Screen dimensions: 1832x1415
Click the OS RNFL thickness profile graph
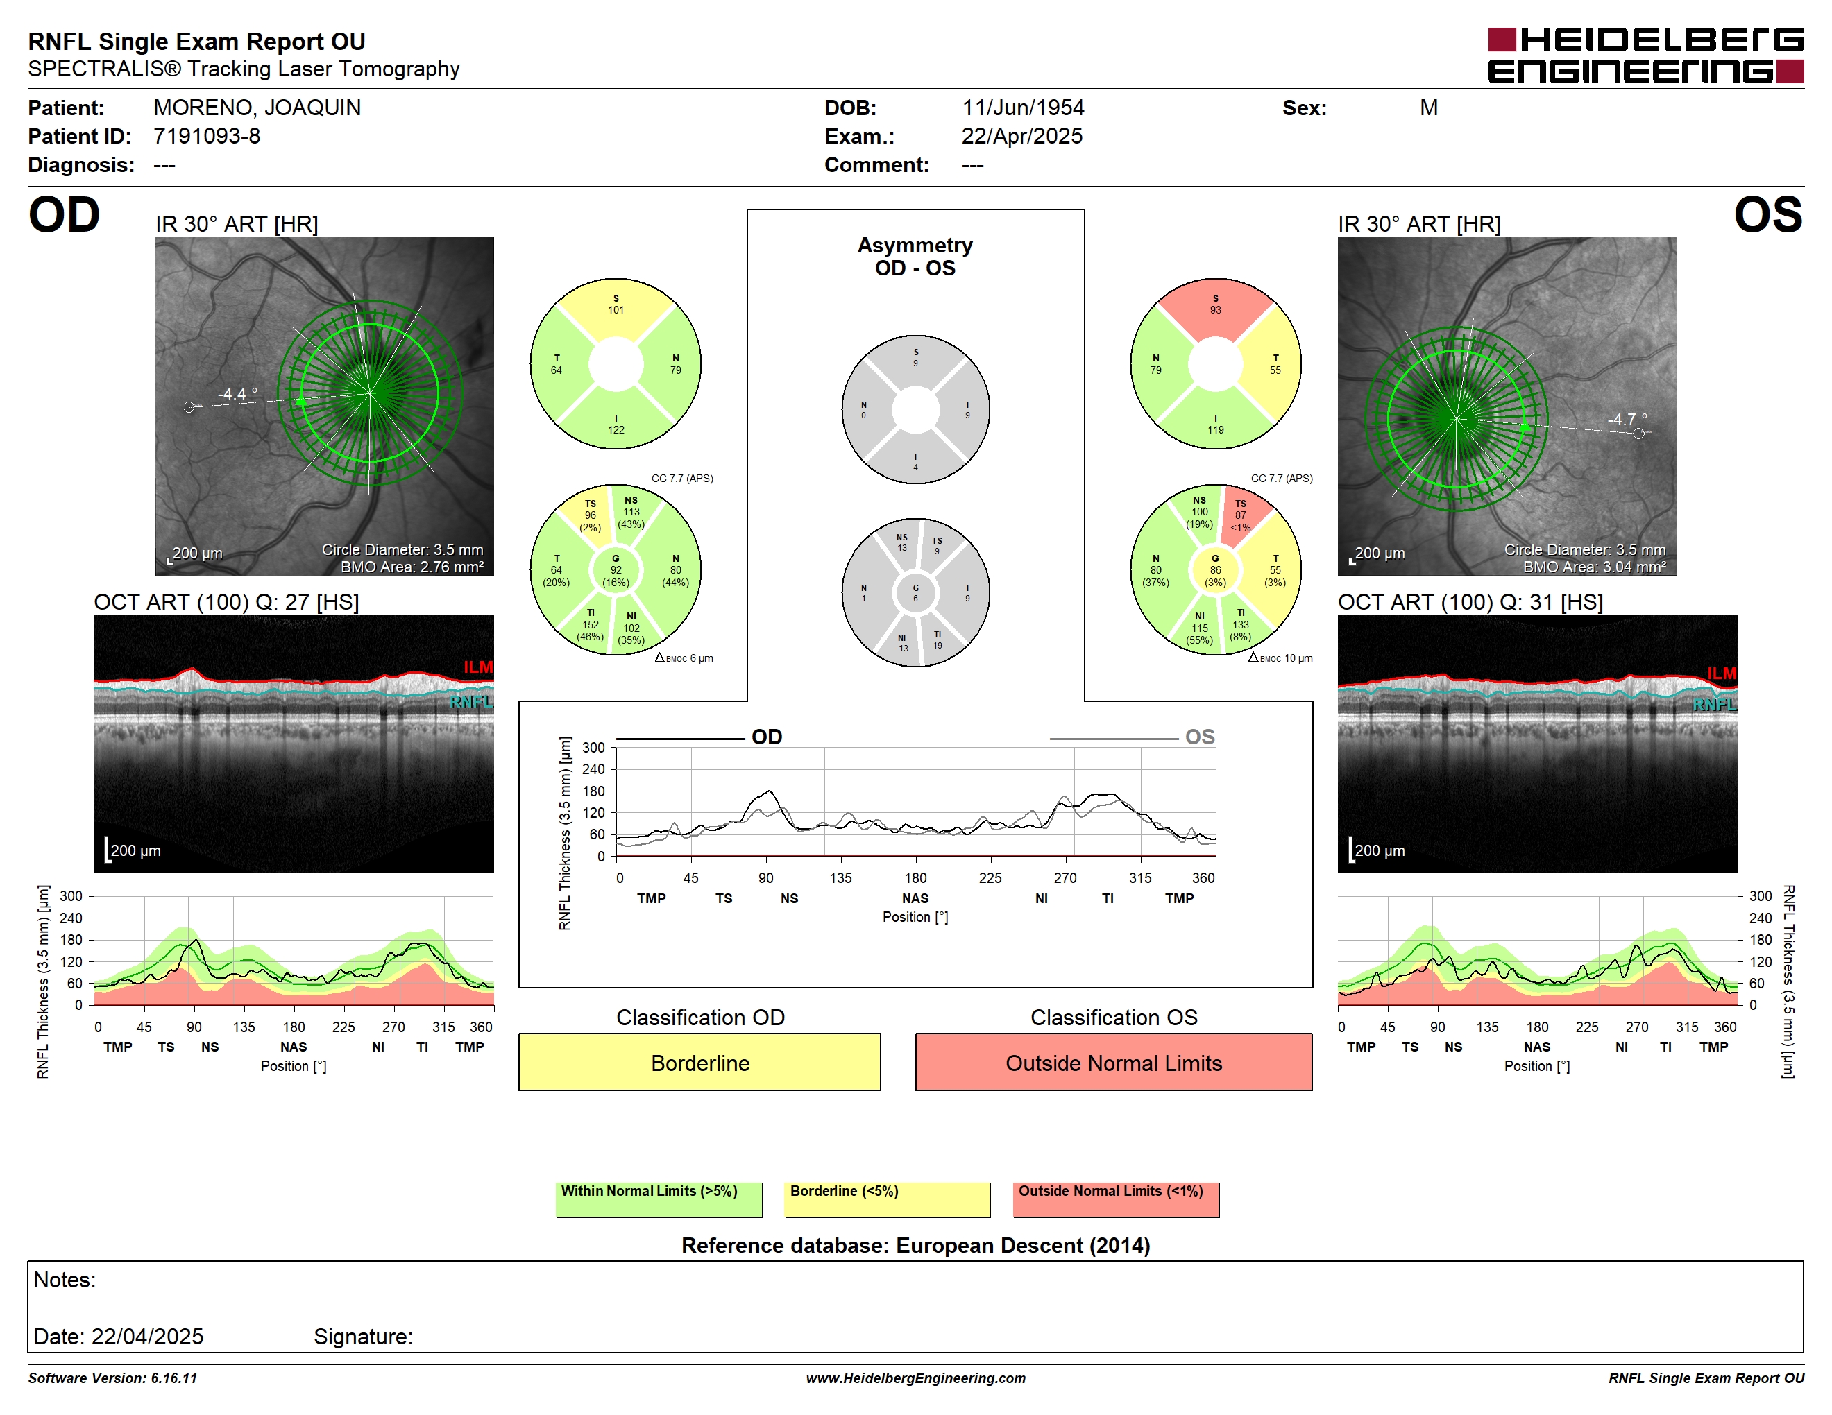(1538, 950)
